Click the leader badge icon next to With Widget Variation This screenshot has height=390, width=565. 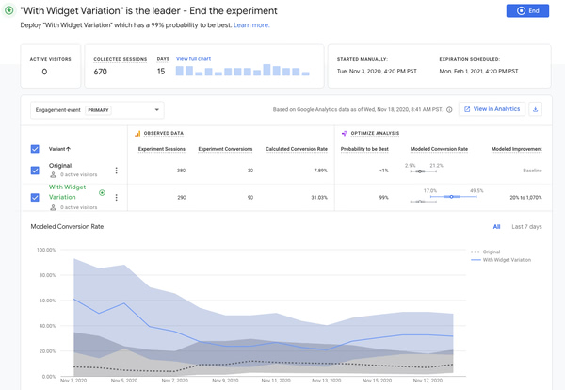click(102, 192)
